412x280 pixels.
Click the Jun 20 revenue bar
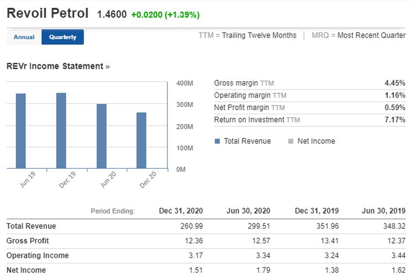[x=101, y=136]
